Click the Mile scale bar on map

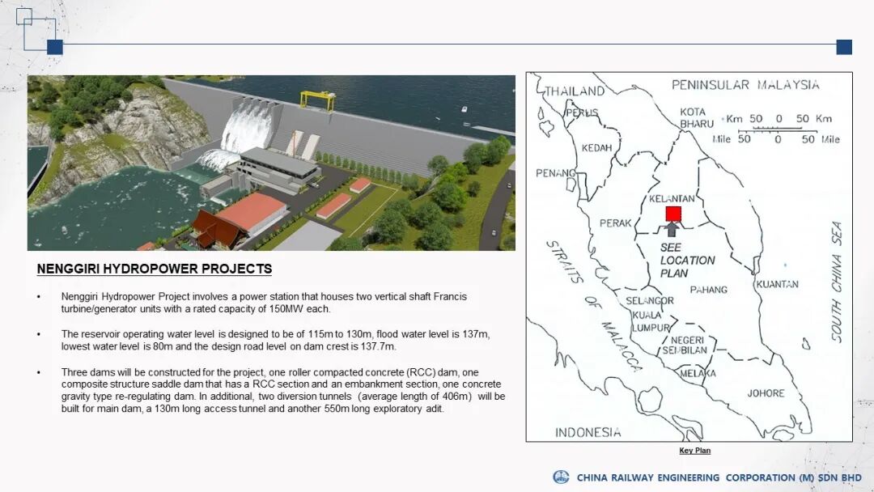(x=776, y=139)
